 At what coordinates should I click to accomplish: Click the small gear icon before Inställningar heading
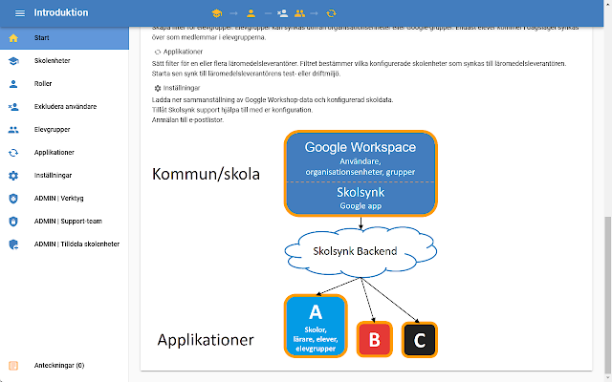158,89
